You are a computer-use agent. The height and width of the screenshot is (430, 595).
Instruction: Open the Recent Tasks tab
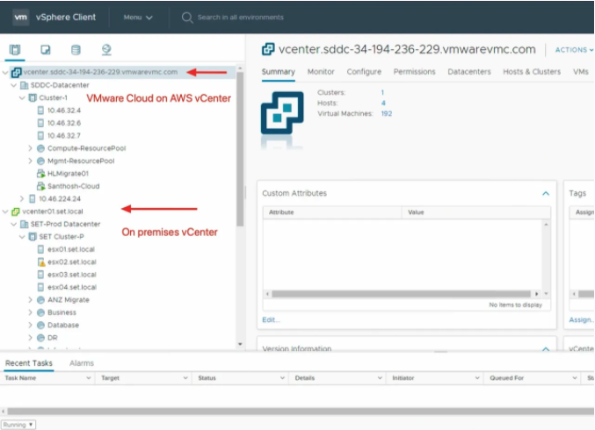click(x=29, y=363)
